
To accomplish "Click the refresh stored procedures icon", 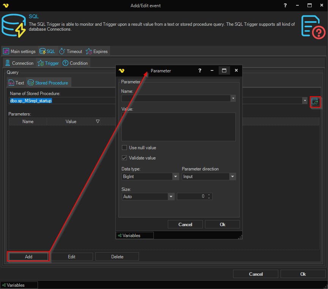I will pos(315,101).
